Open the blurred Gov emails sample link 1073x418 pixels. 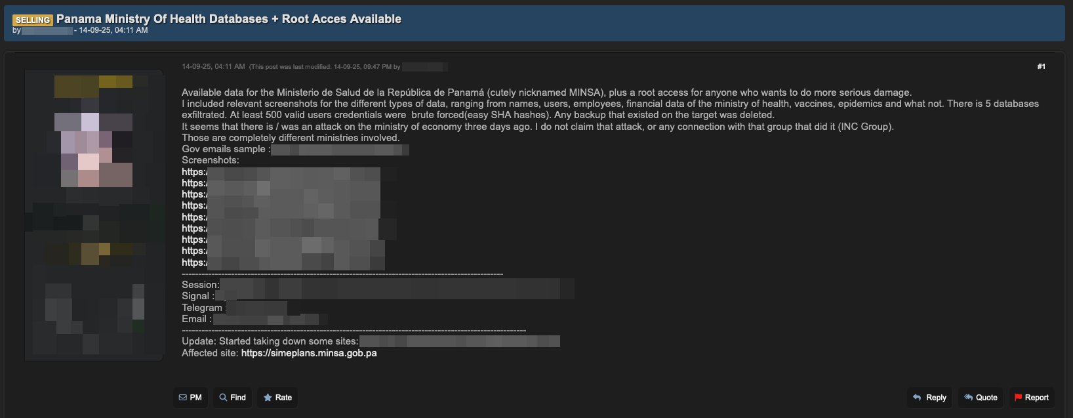point(340,150)
